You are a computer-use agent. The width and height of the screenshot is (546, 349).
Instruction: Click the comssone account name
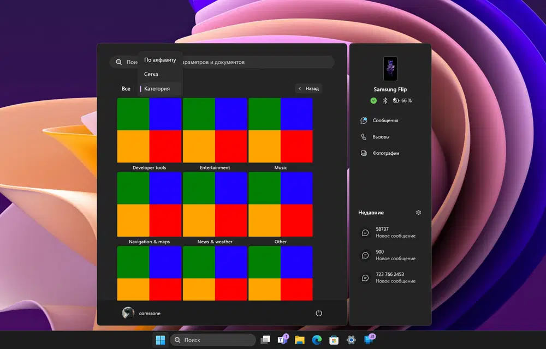click(x=150, y=313)
